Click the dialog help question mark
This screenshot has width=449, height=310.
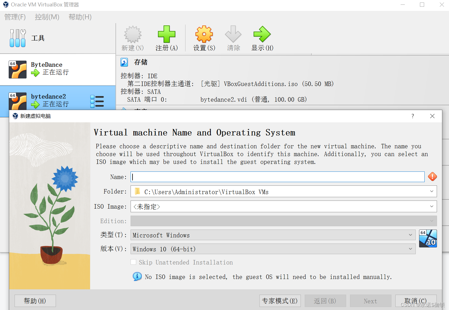point(413,116)
